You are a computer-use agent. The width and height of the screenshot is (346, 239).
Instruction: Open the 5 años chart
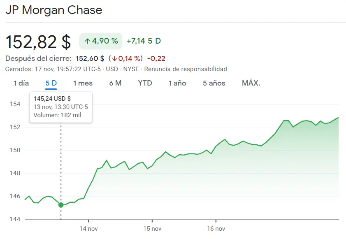213,83
